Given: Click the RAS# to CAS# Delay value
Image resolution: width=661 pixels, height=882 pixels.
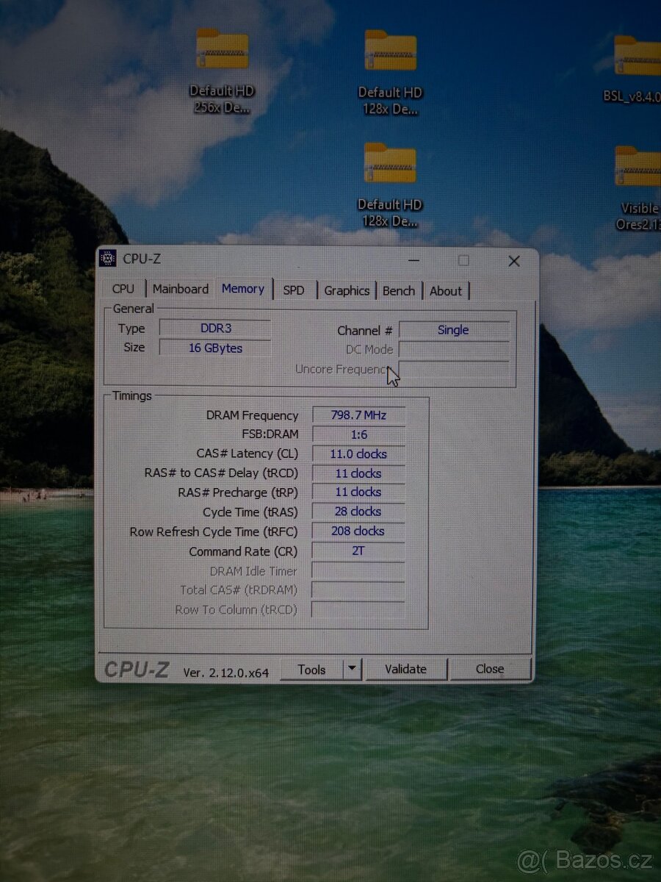Looking at the screenshot, I should click(x=358, y=473).
